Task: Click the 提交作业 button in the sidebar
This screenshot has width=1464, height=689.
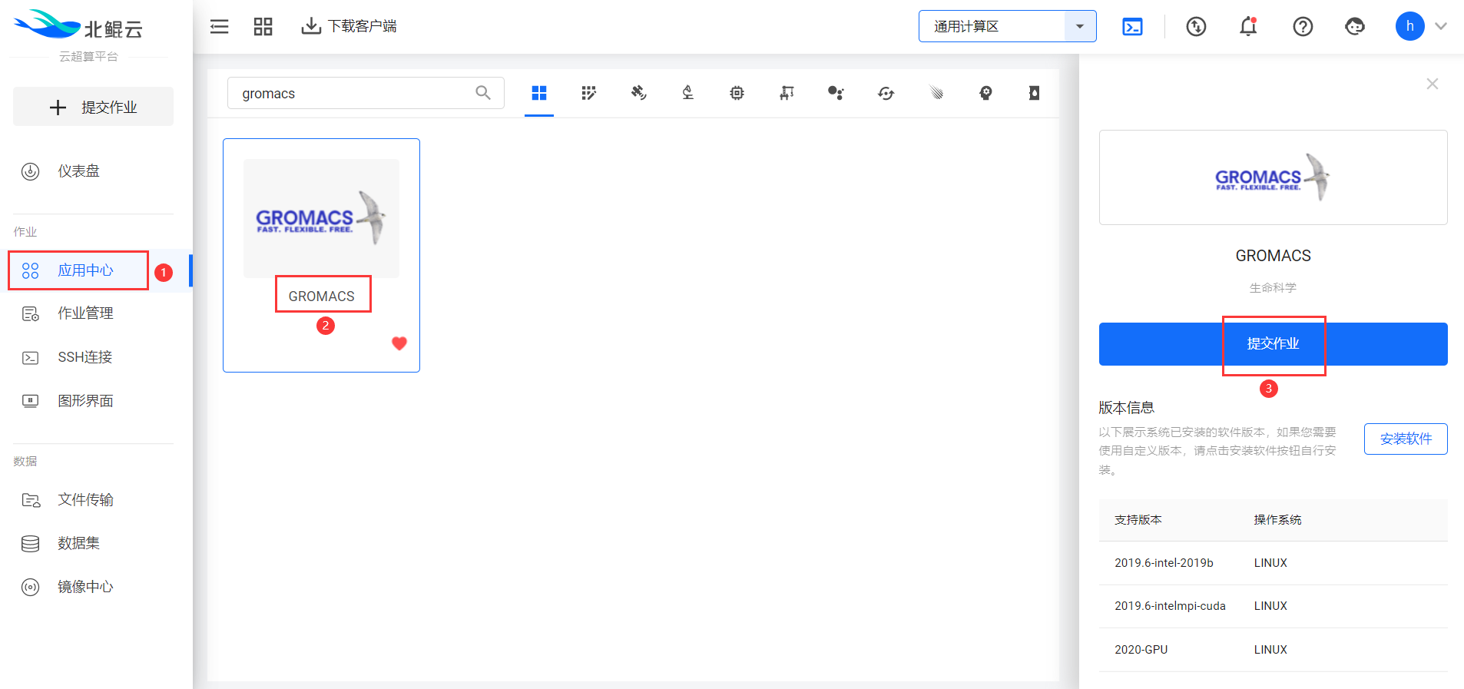Action: click(93, 107)
